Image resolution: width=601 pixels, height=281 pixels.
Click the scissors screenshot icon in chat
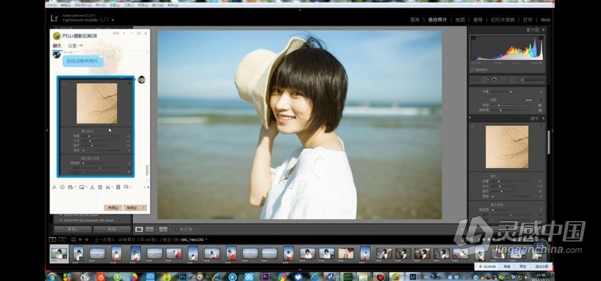coord(108,187)
